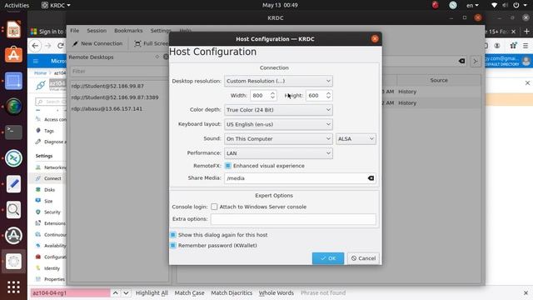Click the Remote Desktops Filter field
This screenshot has height=300, width=533.
[x=119, y=72]
